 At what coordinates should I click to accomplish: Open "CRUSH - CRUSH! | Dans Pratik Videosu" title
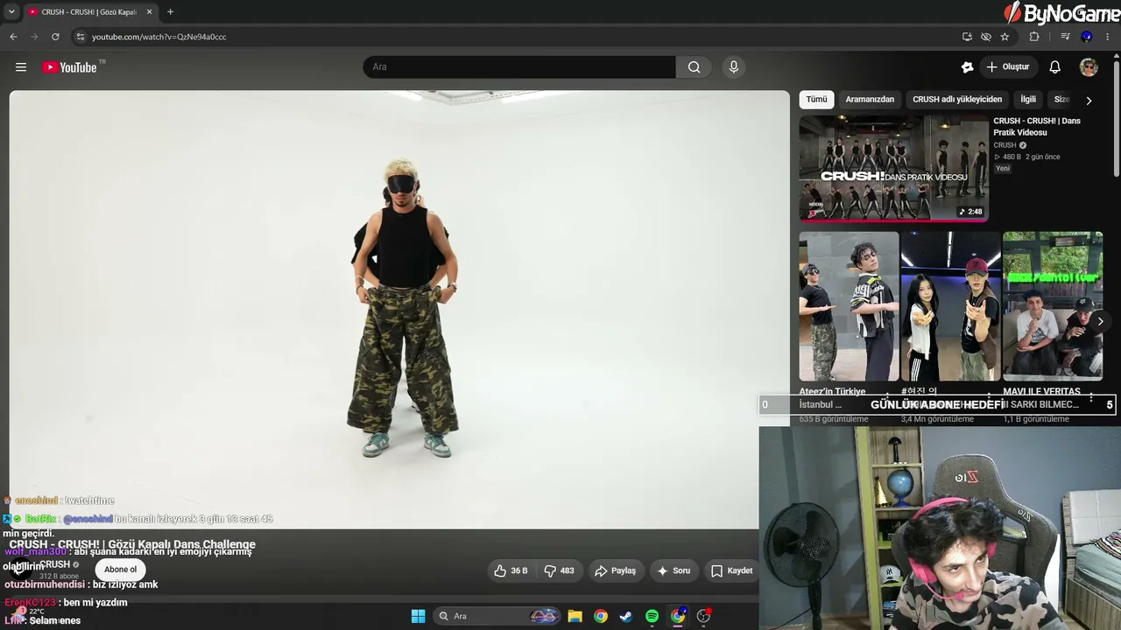tap(1037, 127)
